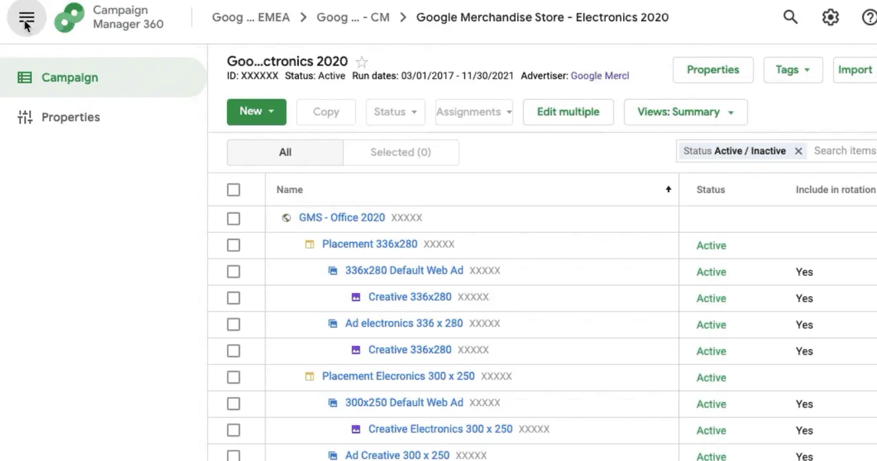Click creative icon beside Creative Electronics 300 x 250
Screen dimensions: 877x461
click(x=356, y=429)
